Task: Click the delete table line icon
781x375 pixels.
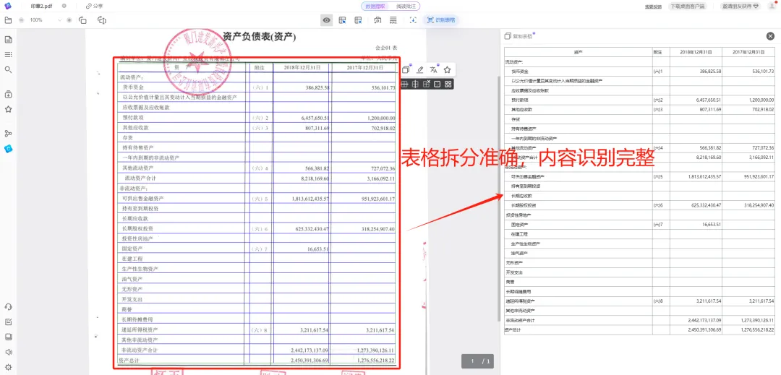Action: click(x=427, y=84)
